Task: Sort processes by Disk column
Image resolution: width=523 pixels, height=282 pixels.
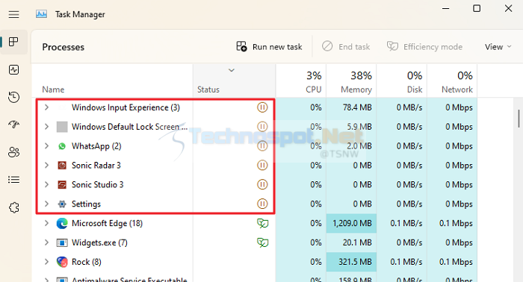Action: point(402,81)
